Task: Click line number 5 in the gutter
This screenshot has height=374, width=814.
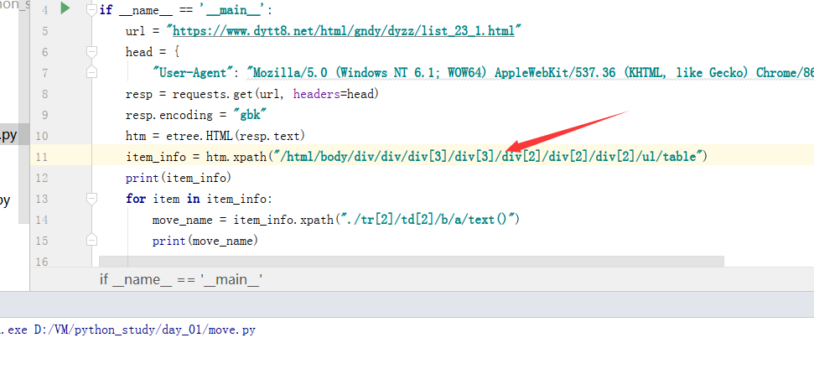Action: point(44,31)
